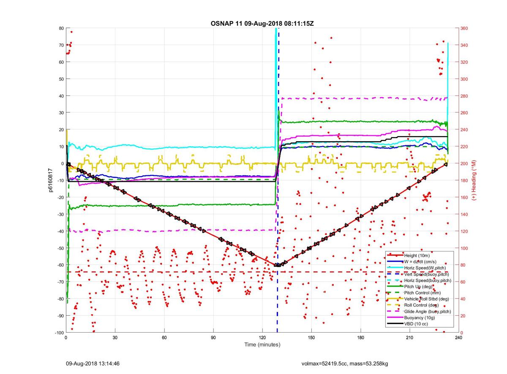The height and width of the screenshot is (374, 507).
Task: Select 'Horiz Speed(W,pitch)' in the legend
Action: (x=425, y=268)
